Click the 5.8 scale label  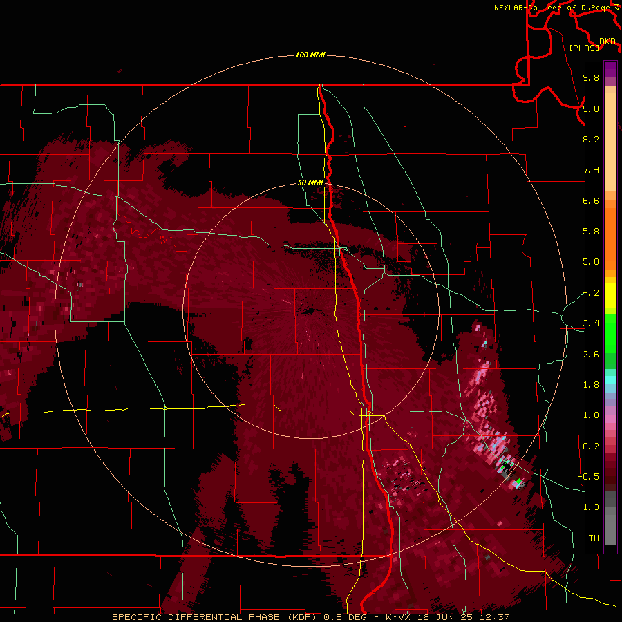pyautogui.click(x=591, y=232)
